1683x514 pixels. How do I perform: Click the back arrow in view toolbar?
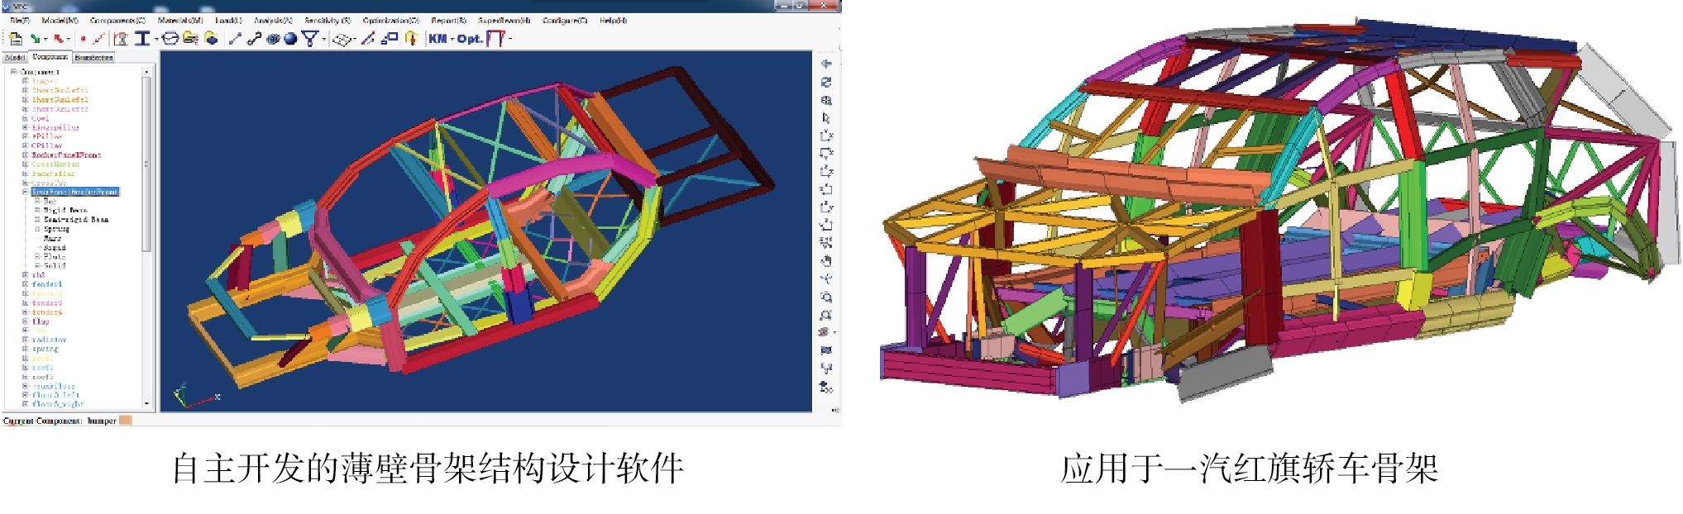(x=825, y=64)
